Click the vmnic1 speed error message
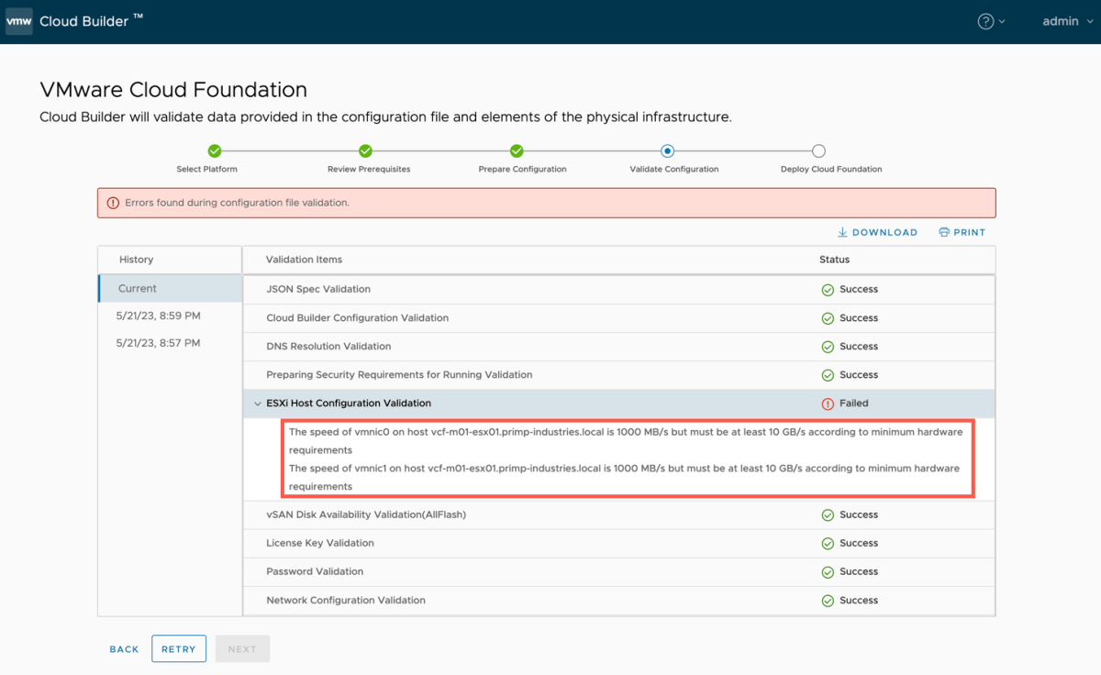This screenshot has height=675, width=1101. click(x=624, y=477)
